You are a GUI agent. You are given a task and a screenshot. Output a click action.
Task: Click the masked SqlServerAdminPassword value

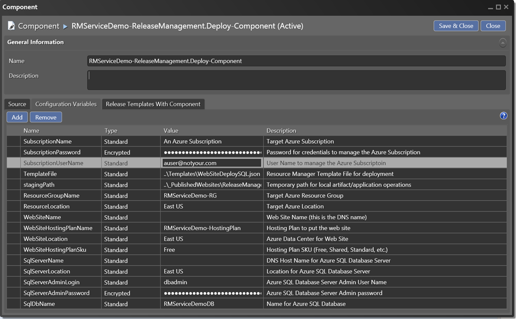pos(212,293)
